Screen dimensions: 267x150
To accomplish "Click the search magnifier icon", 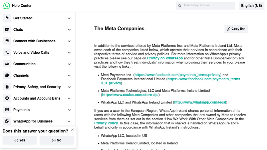I will click(180, 6).
